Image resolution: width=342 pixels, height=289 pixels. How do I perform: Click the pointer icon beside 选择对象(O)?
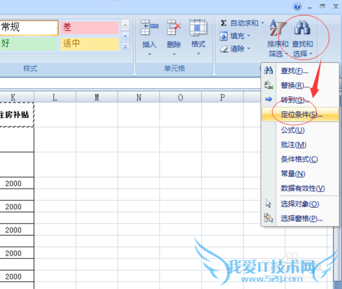[x=268, y=204]
